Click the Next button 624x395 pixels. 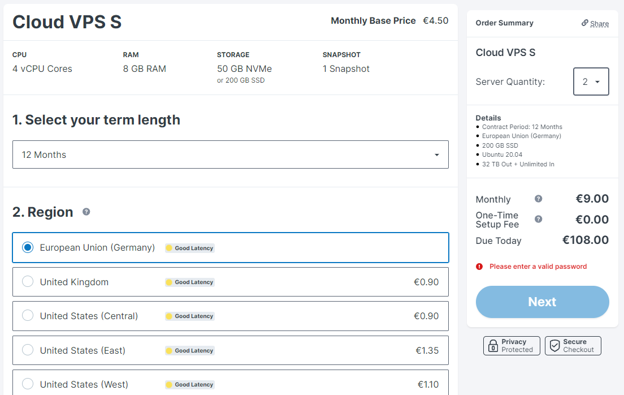pyautogui.click(x=542, y=302)
